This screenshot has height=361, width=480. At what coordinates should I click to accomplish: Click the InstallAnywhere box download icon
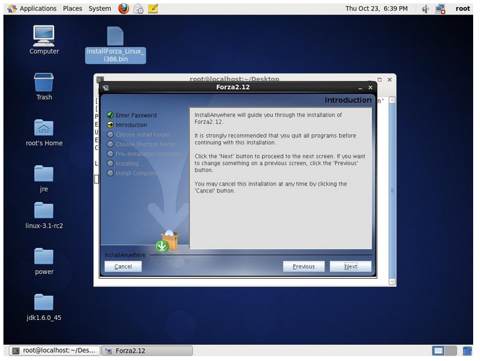pos(168,241)
